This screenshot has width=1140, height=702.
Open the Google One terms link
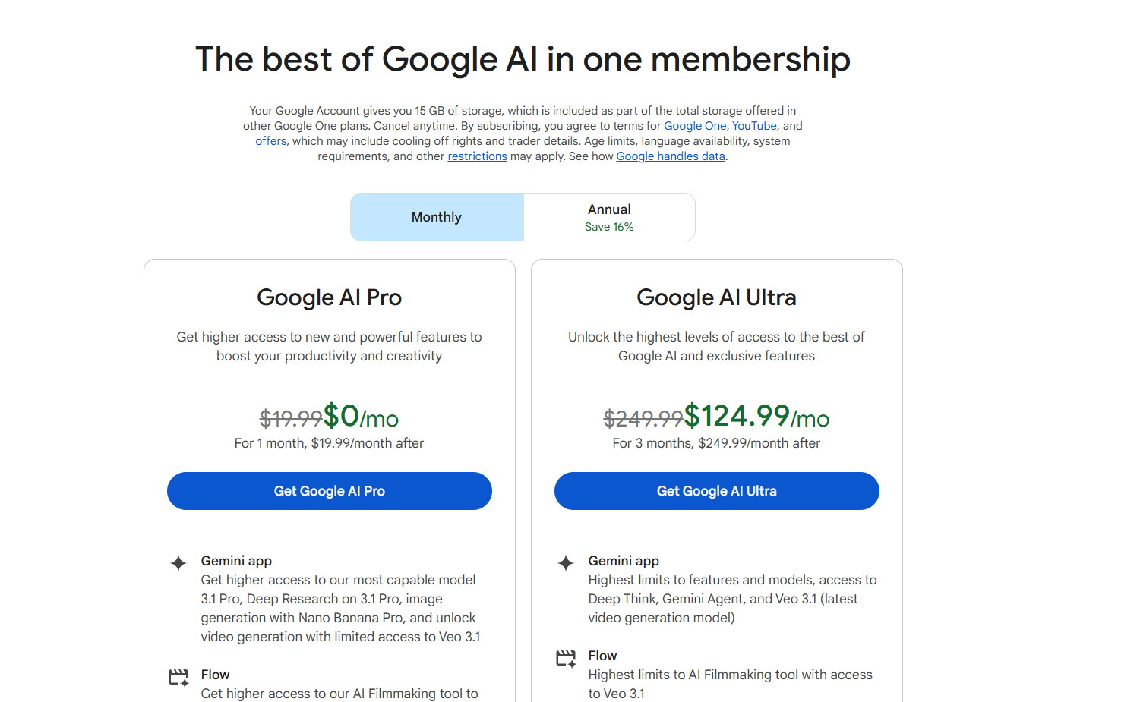(695, 126)
